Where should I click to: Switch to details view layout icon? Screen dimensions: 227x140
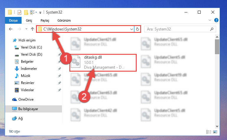coord(209,132)
